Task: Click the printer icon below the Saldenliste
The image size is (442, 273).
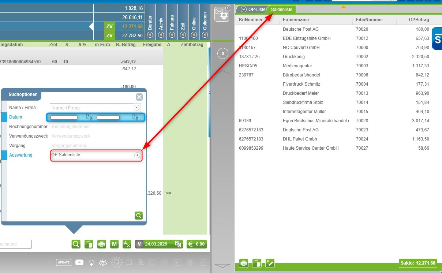Action: (x=244, y=263)
